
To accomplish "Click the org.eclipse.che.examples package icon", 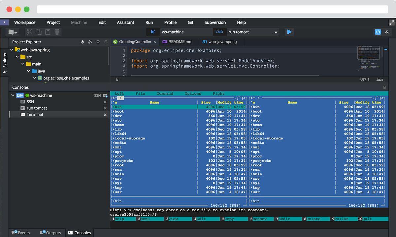I will tap(40, 78).
